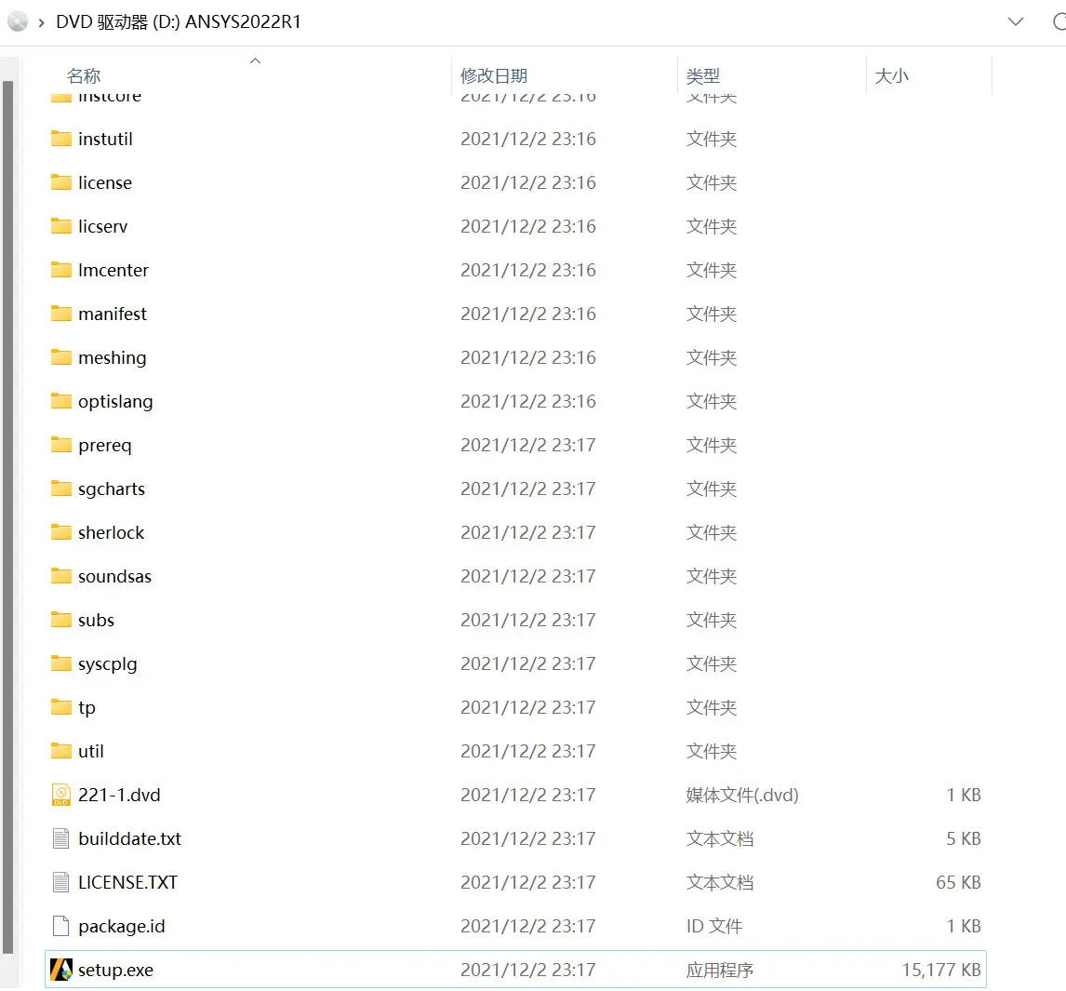
Task: Click the util folder icon
Action: tap(61, 751)
